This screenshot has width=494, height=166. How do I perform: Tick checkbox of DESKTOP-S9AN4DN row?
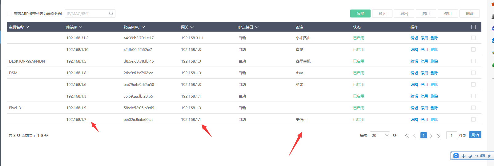point(473,61)
